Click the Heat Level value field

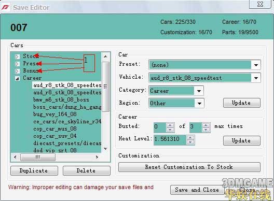coord(170,140)
